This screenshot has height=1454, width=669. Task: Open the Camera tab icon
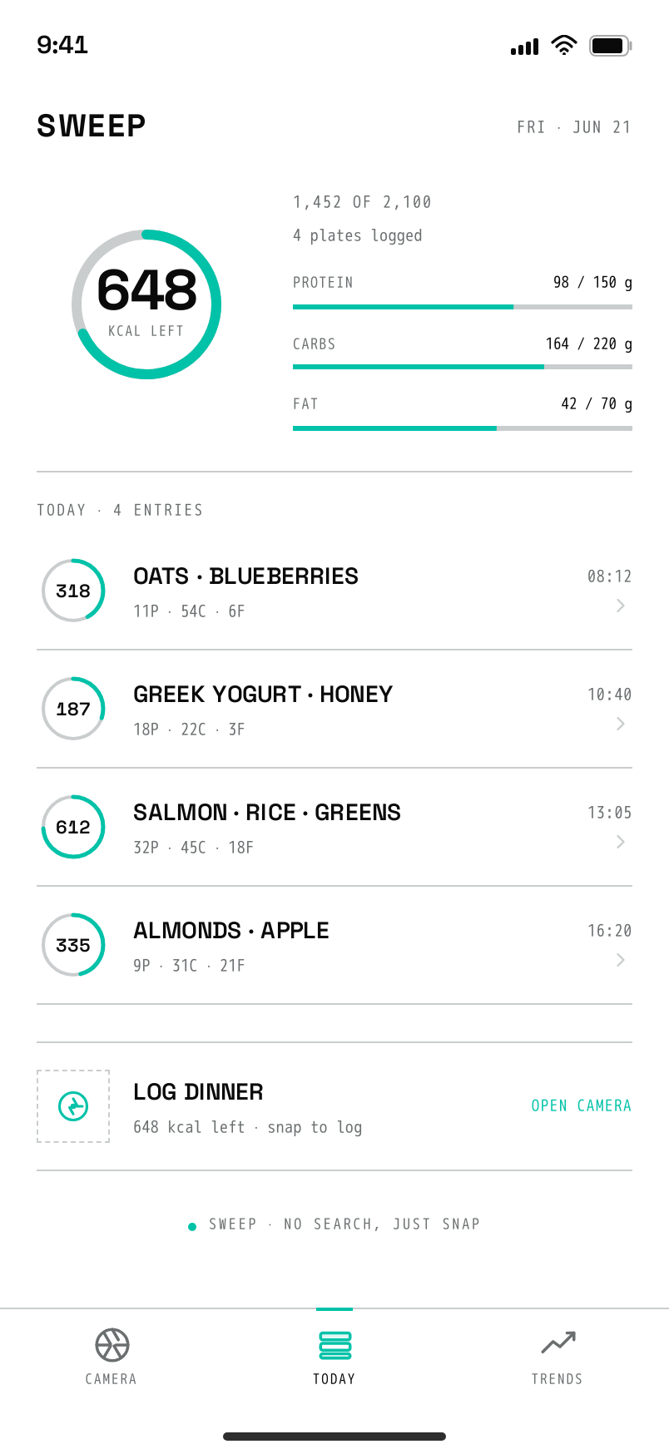point(111,1344)
